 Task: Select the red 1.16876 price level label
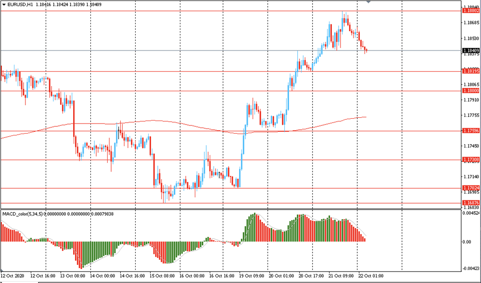[470, 203]
